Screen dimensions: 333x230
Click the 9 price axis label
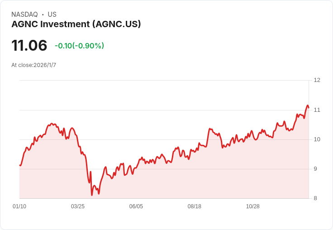[x=315, y=169]
